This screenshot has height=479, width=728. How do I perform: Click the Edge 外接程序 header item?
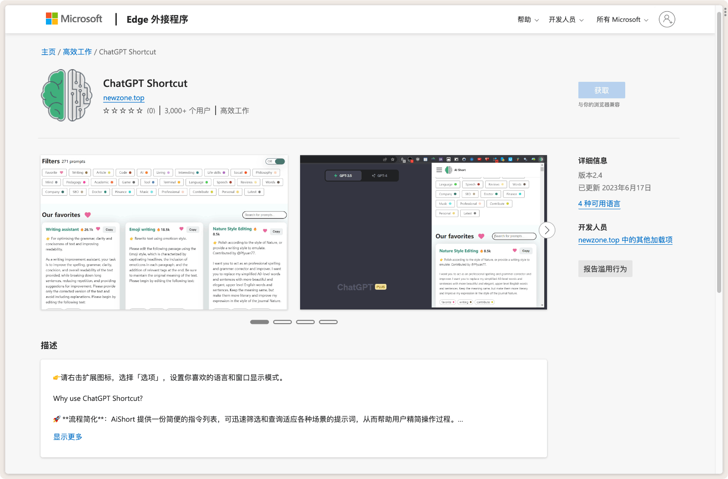coord(157,20)
